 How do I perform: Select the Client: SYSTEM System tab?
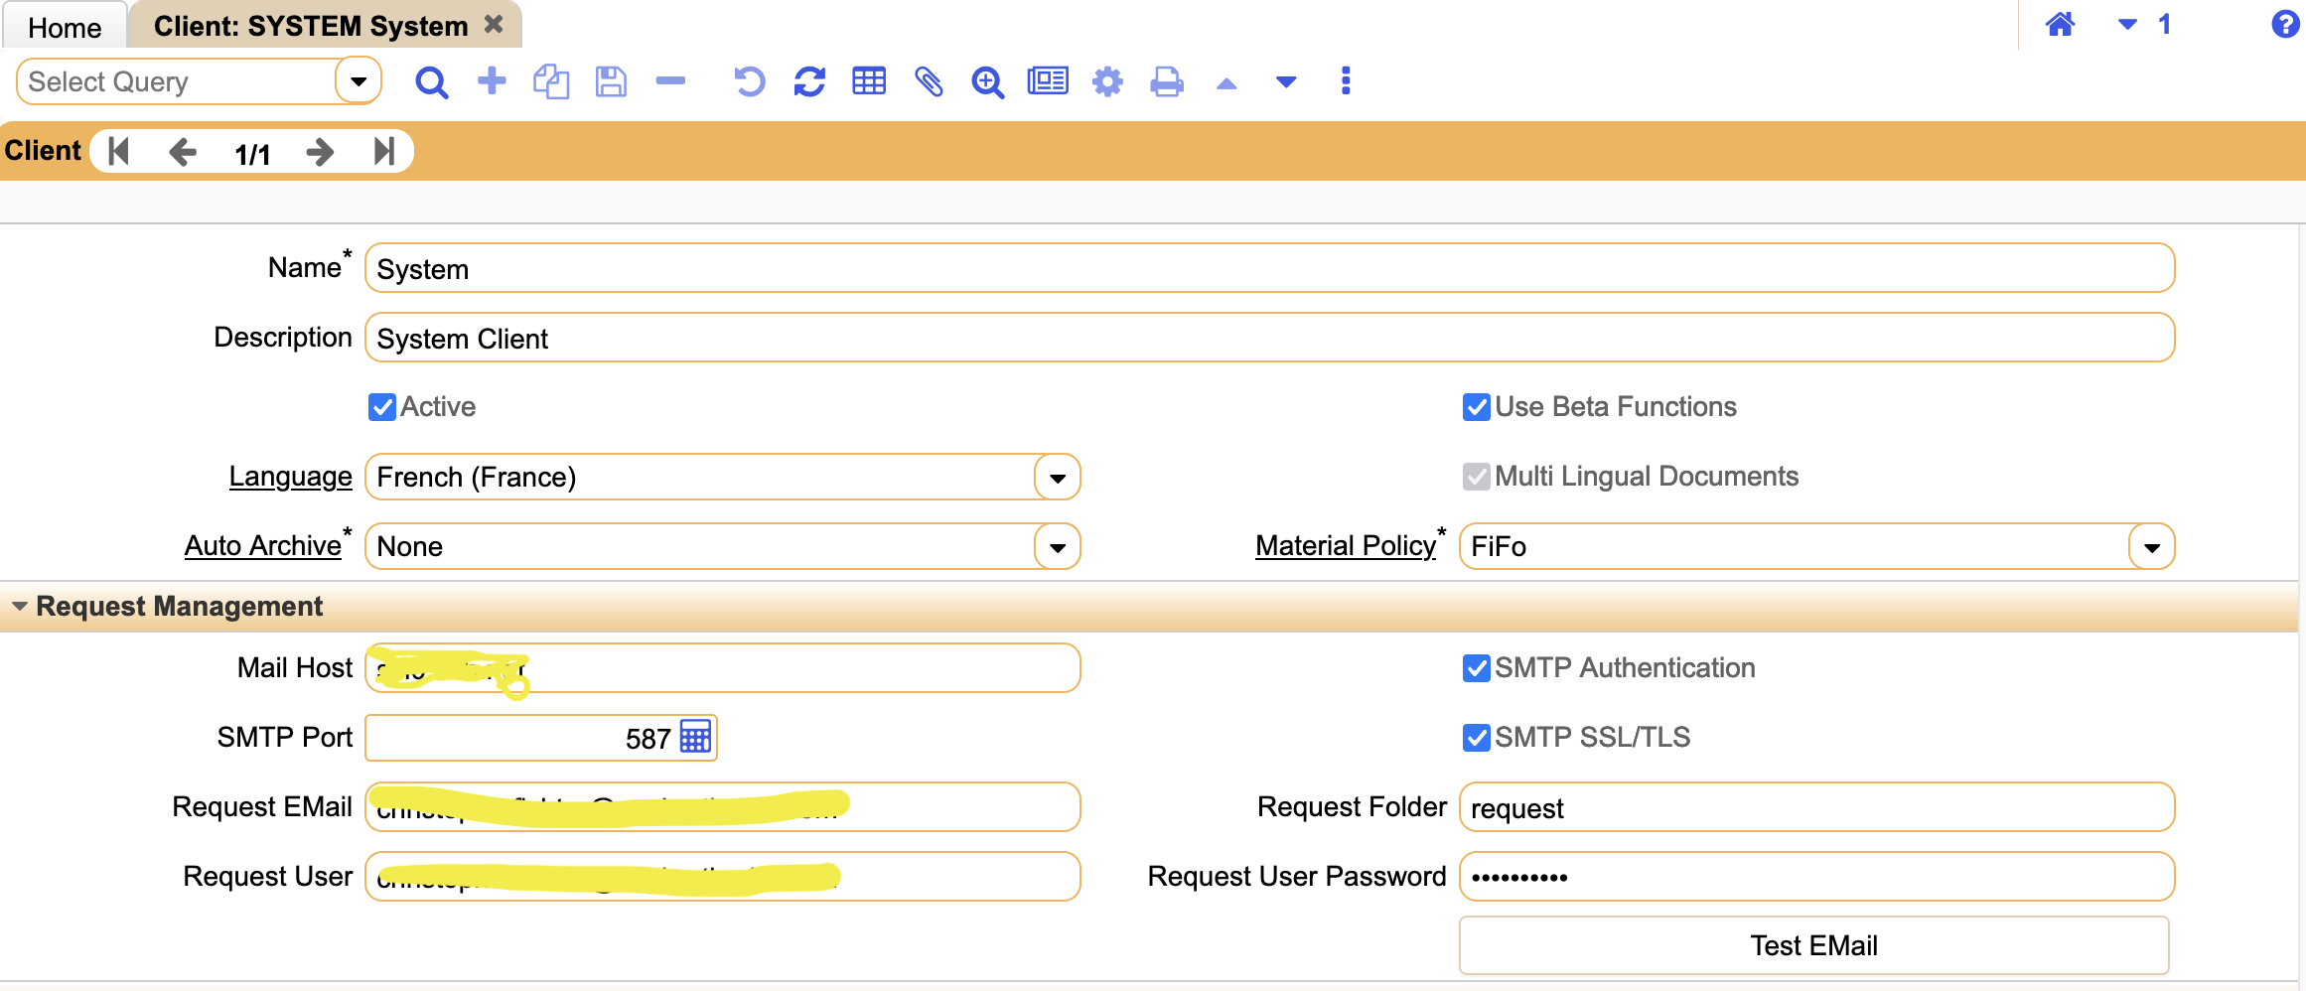[308, 25]
